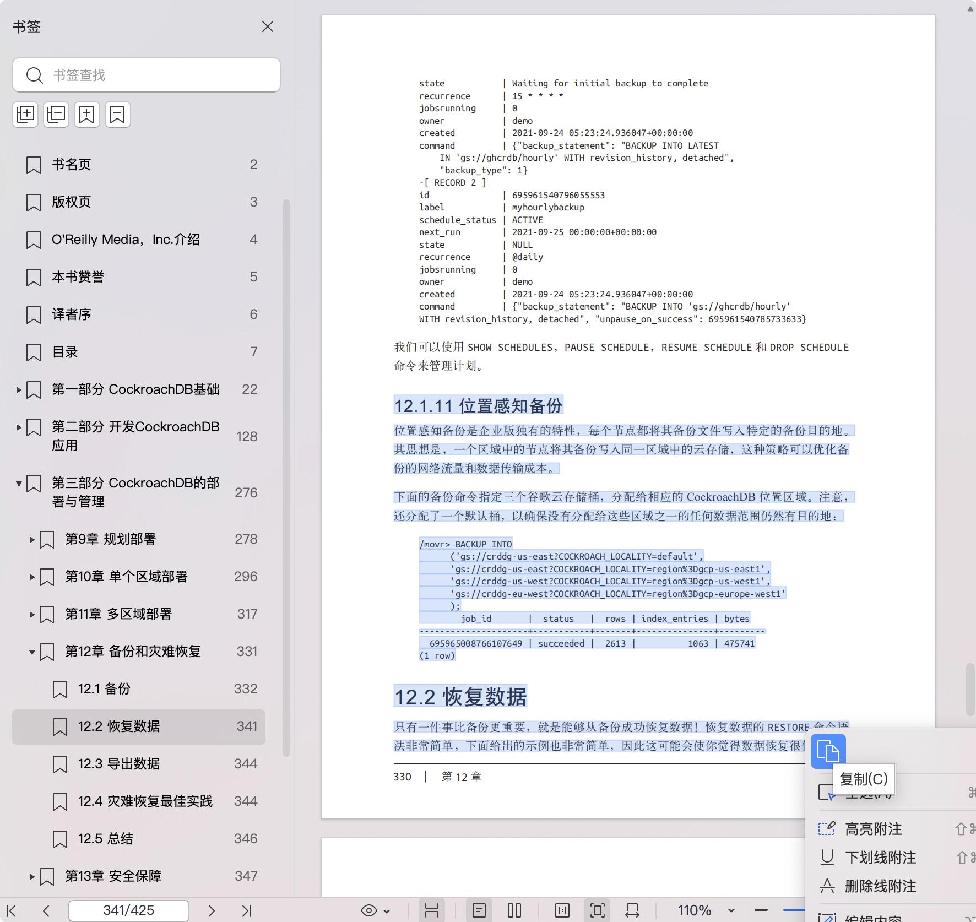Go to previous page with arrow button
976x922 pixels.
[x=47, y=910]
